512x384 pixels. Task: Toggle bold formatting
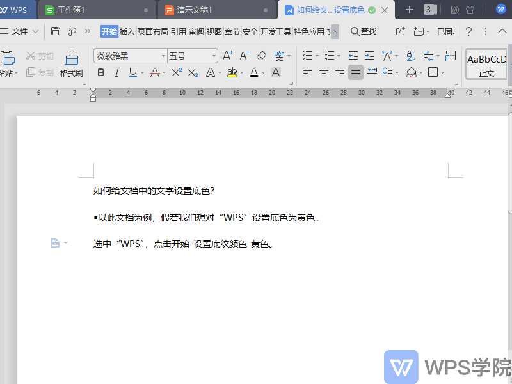(x=100, y=72)
